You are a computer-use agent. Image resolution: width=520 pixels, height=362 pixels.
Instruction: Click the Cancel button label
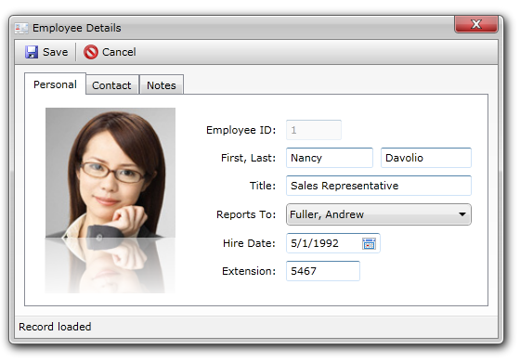[x=119, y=52]
